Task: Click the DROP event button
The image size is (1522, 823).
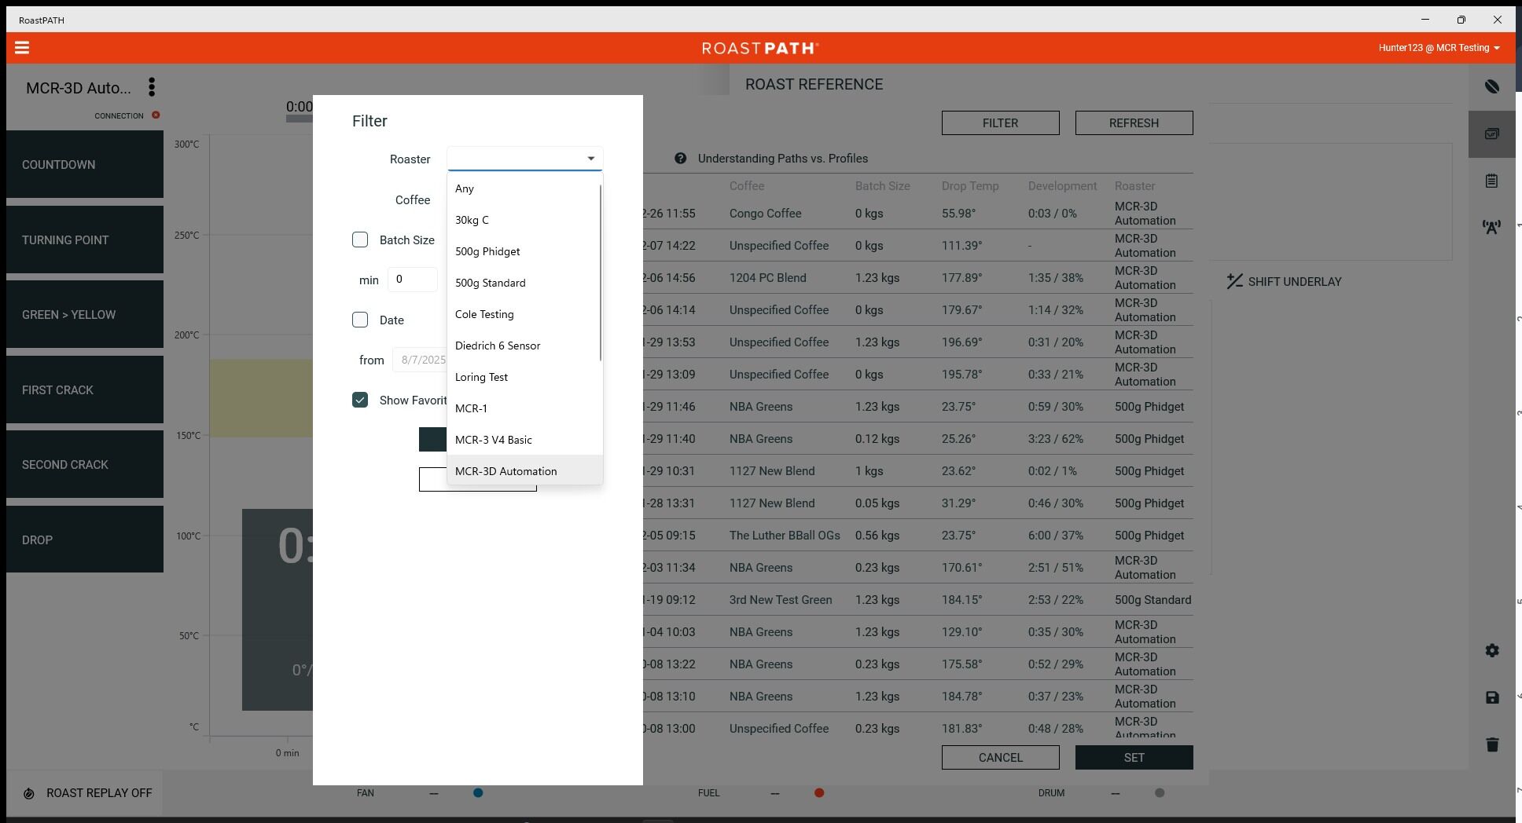Action: (x=85, y=540)
